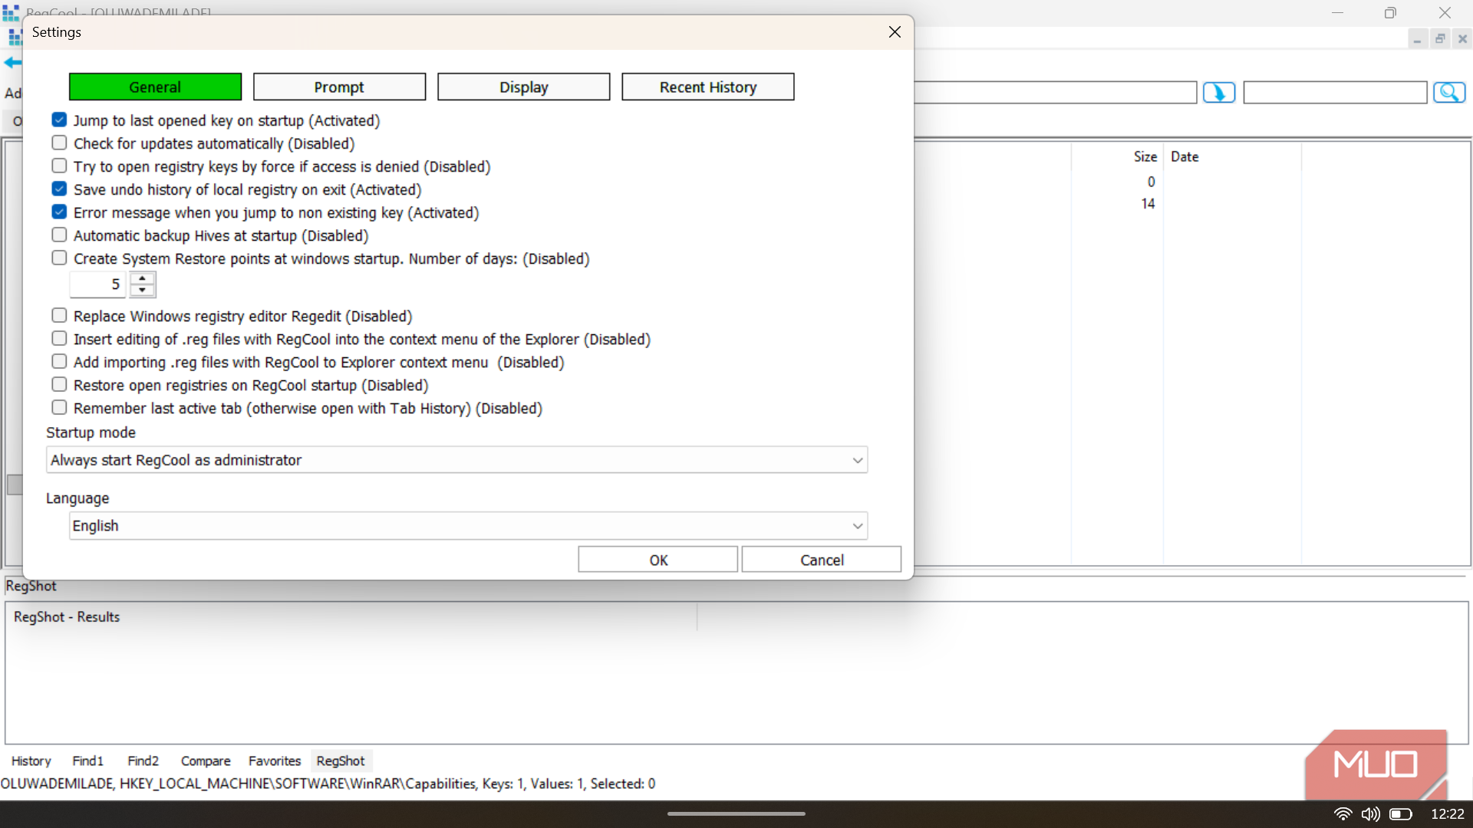Screen dimensions: 1473x828
Task: Enable Remember last active tab option
Action: point(59,407)
